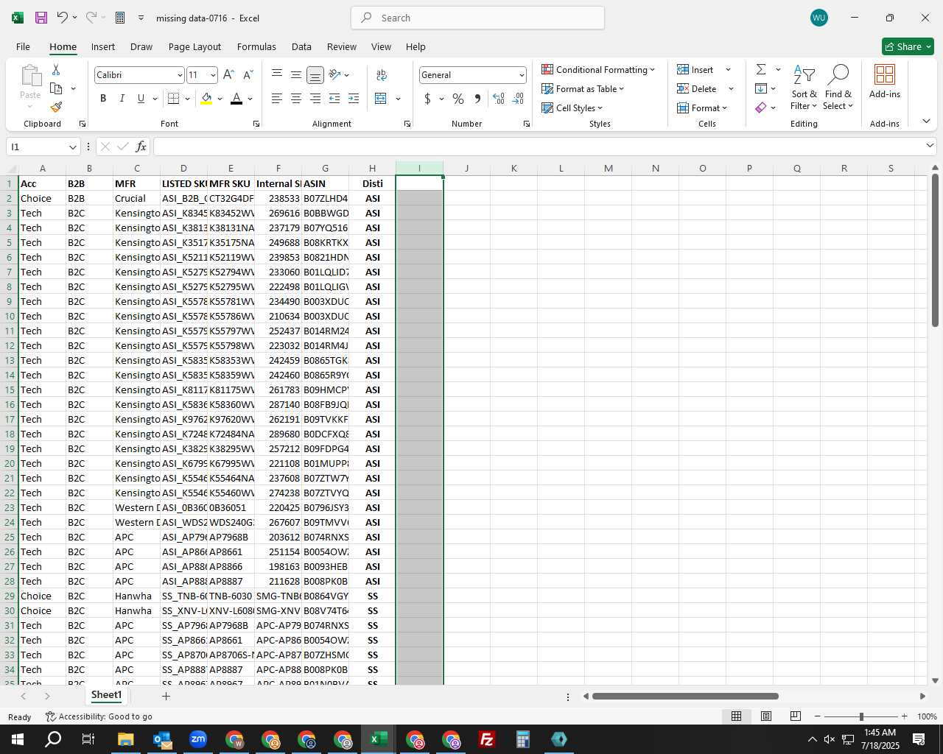Viewport: 943px width, 754px height.
Task: Click the Comma Style icon
Action: pos(477,99)
